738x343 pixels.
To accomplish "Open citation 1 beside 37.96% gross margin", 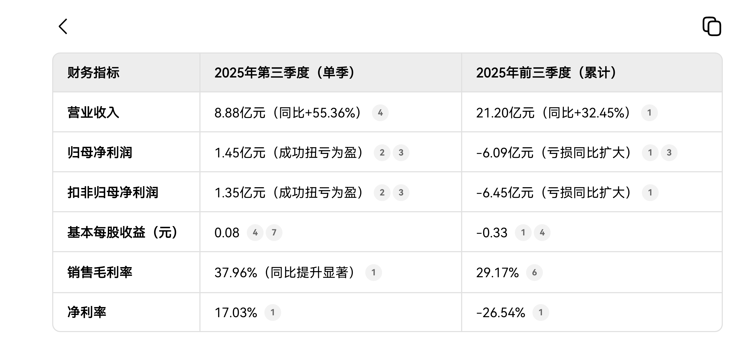I will point(373,272).
